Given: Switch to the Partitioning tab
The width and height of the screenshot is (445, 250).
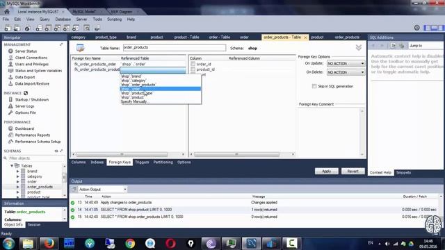Looking at the screenshot, I should coord(163,162).
